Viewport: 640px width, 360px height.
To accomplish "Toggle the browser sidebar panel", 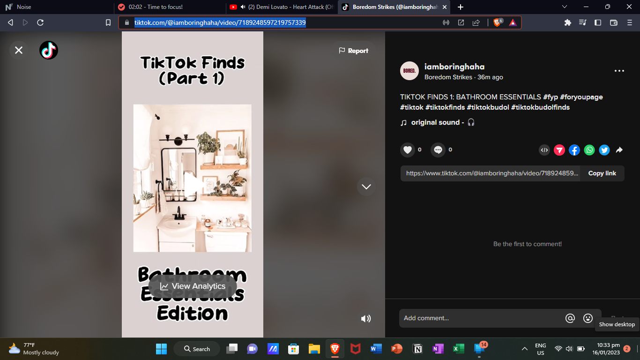I will click(x=598, y=22).
